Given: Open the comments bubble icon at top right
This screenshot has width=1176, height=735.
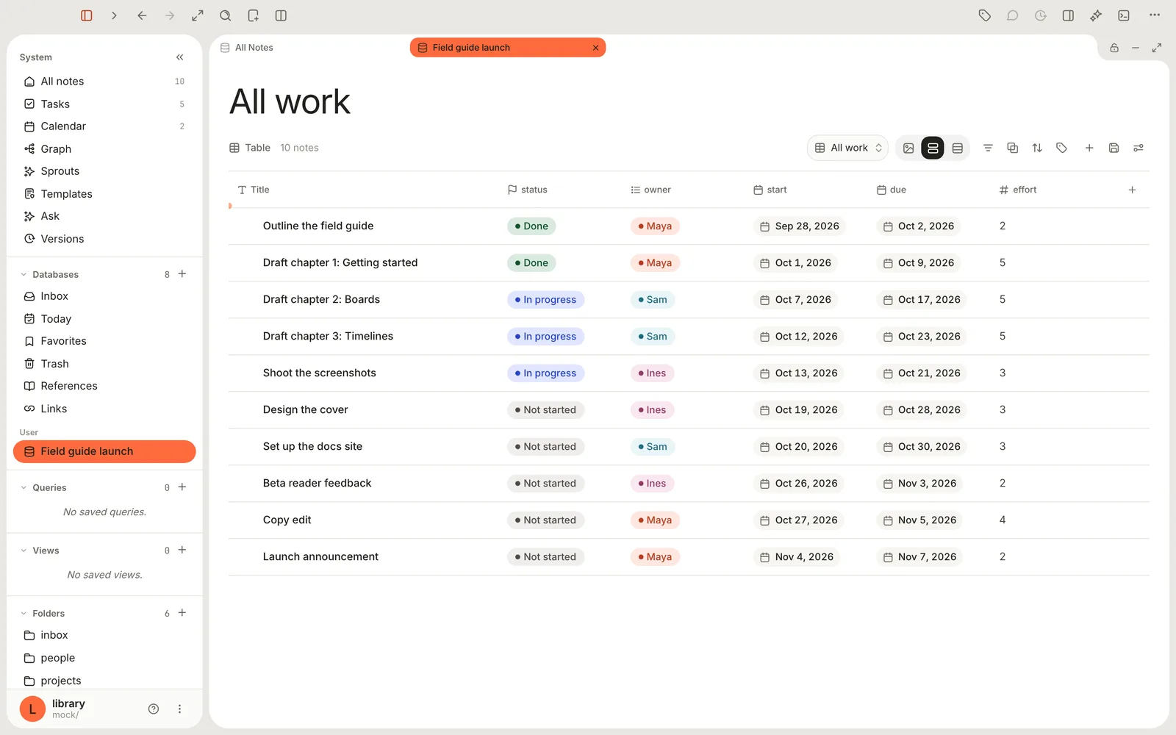Looking at the screenshot, I should click(x=1013, y=15).
